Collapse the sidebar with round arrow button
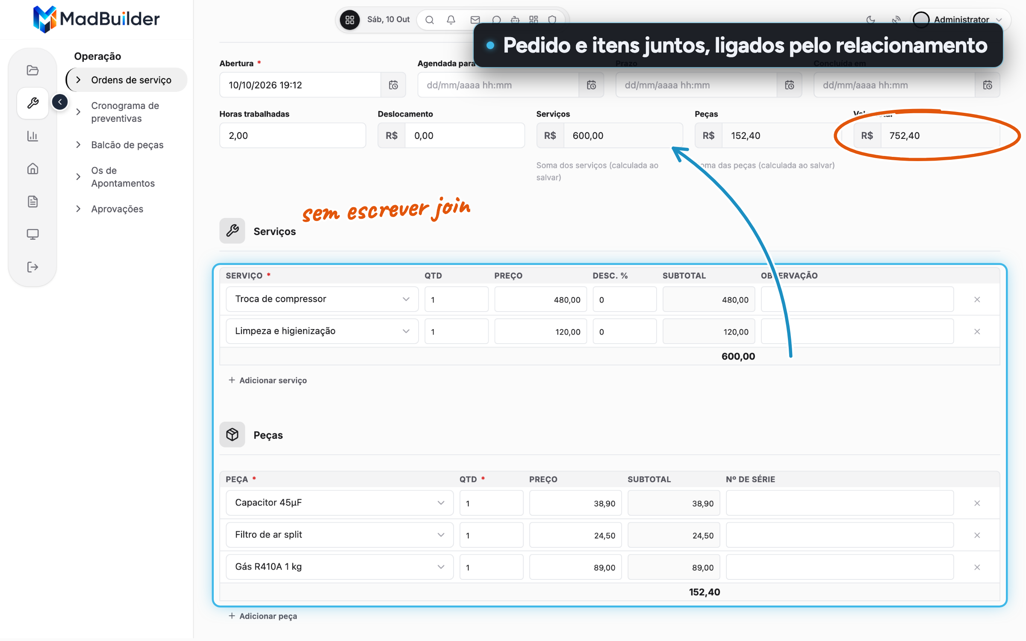 coord(60,102)
